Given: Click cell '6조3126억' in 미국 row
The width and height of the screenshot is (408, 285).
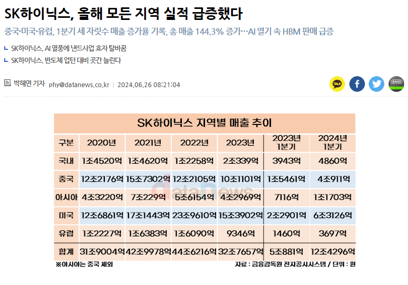Looking at the screenshot, I should tap(332, 215).
